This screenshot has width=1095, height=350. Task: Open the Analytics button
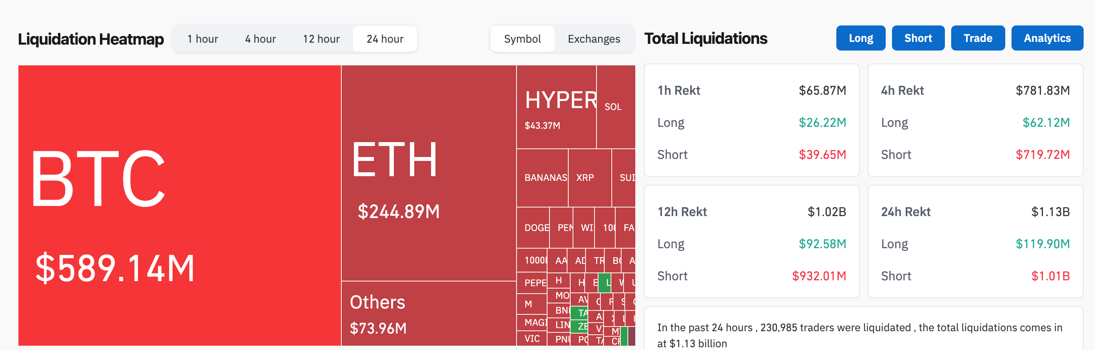click(x=1046, y=38)
